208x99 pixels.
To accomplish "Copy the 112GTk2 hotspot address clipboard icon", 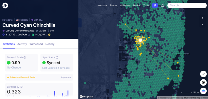I will (29, 35).
